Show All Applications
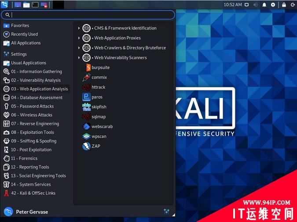297x222 pixels. point(22,43)
